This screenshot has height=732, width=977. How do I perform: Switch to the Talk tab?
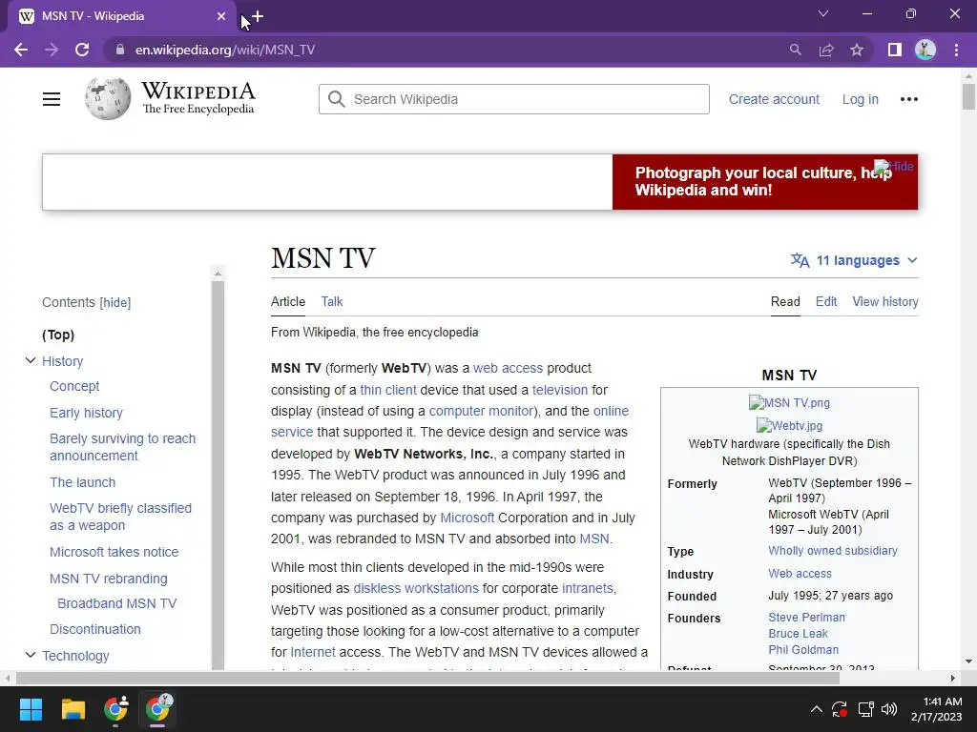pyautogui.click(x=331, y=301)
